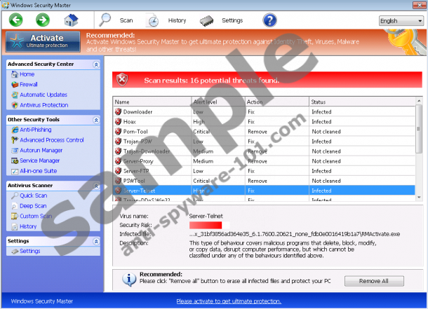Click the Remove All button
The image size is (428, 309).
tap(374, 281)
